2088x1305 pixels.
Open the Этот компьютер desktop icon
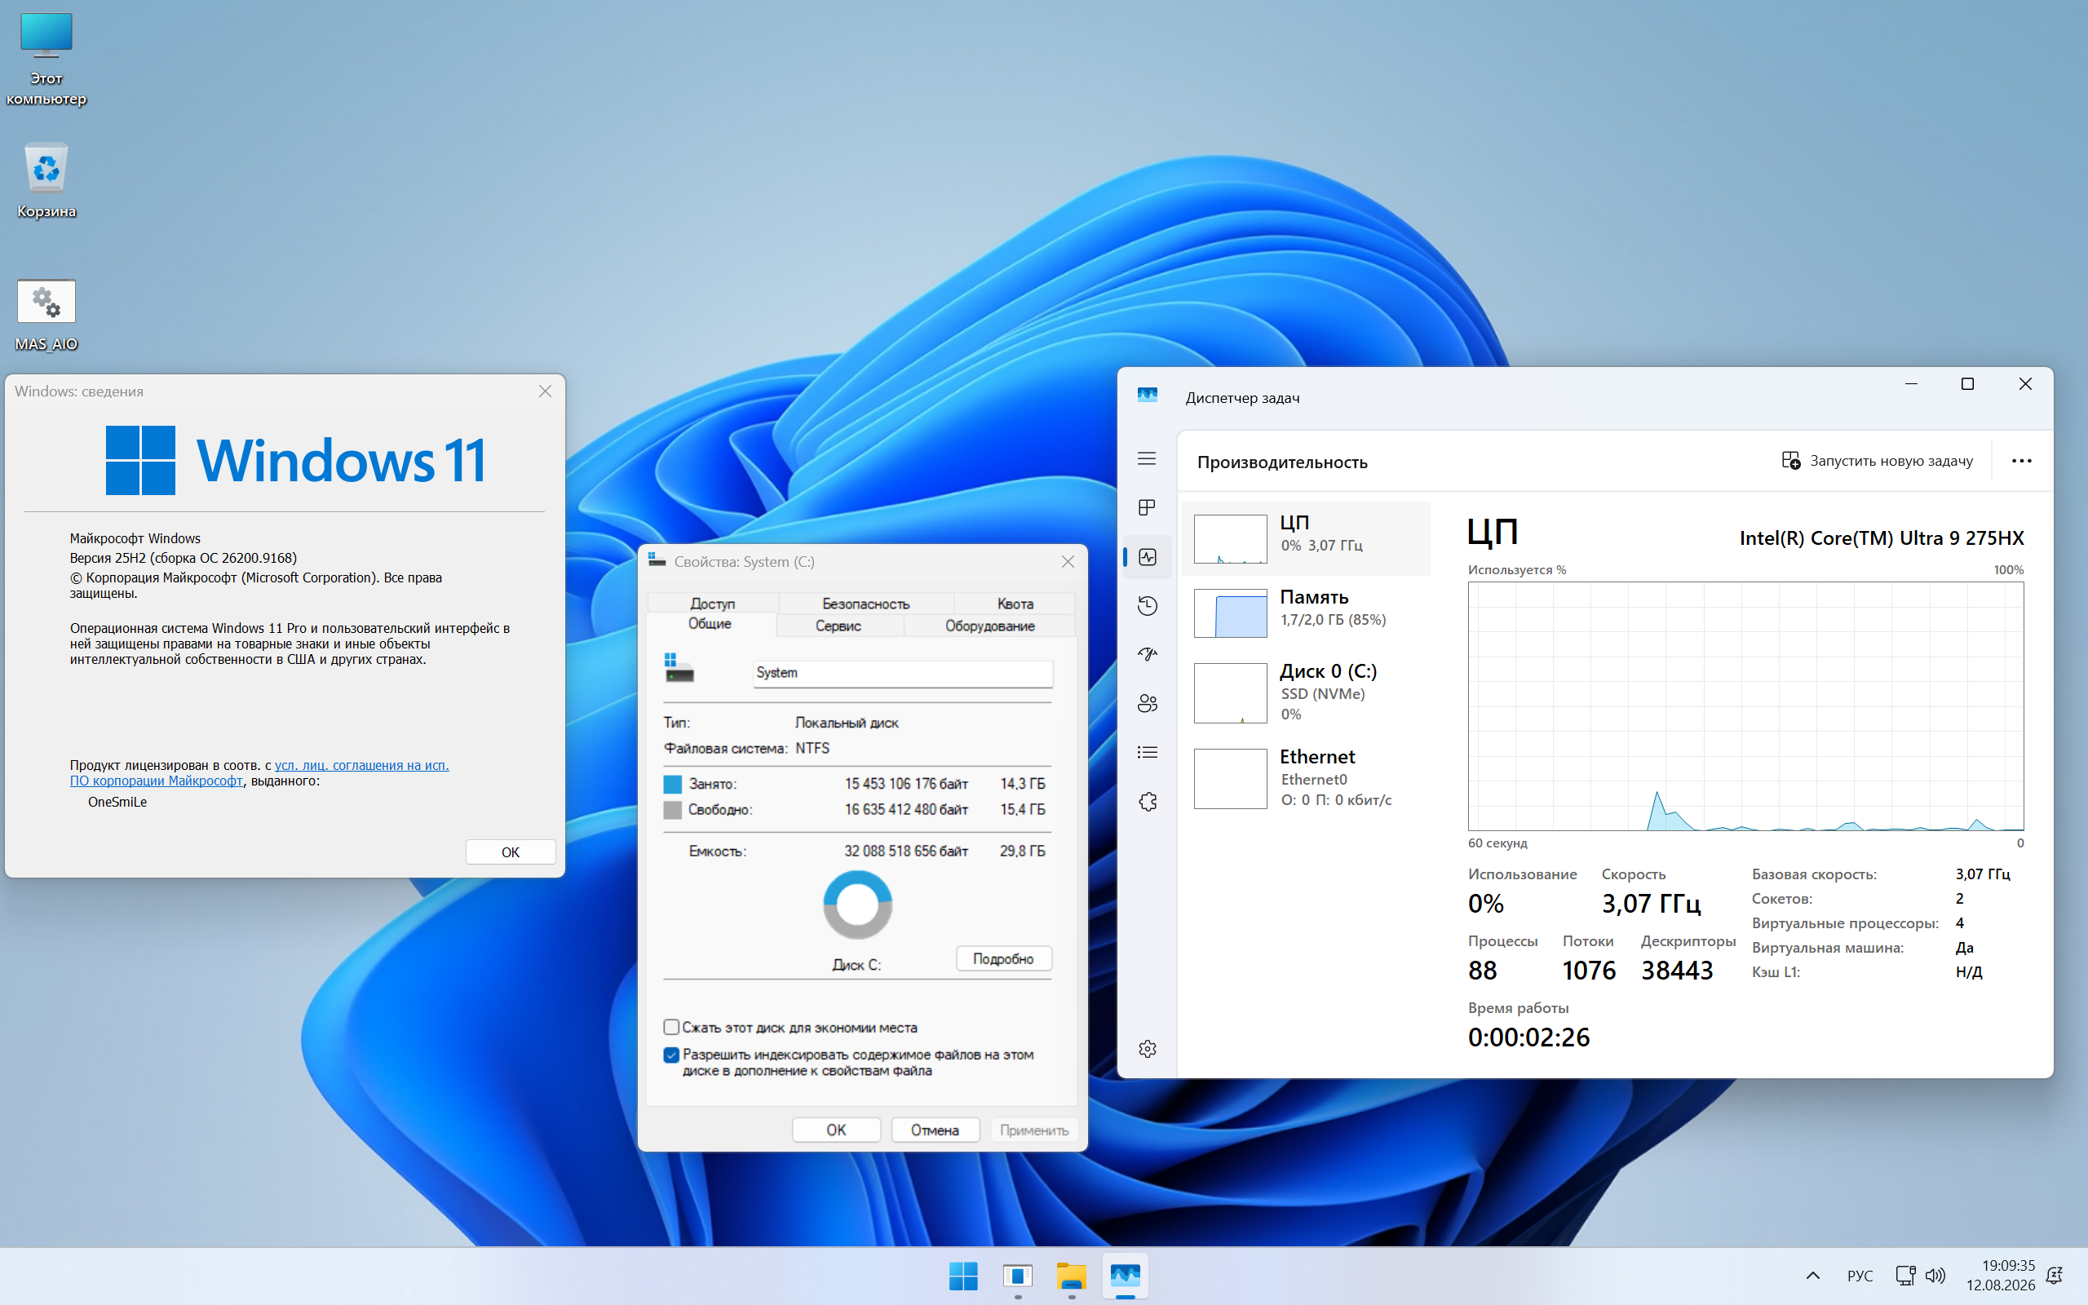46,59
